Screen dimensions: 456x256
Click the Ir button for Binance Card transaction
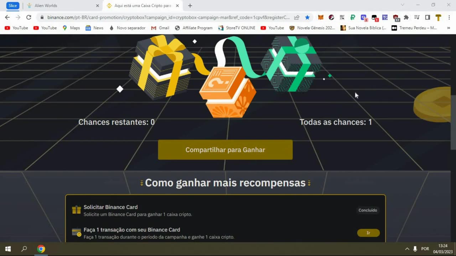tap(368, 233)
